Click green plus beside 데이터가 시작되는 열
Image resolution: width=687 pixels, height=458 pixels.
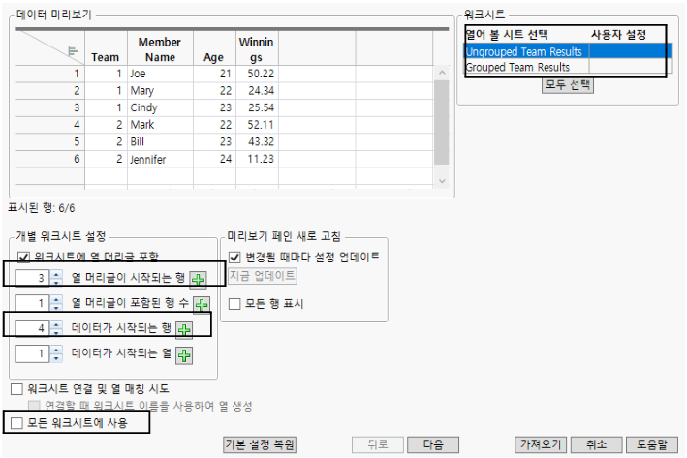click(184, 355)
